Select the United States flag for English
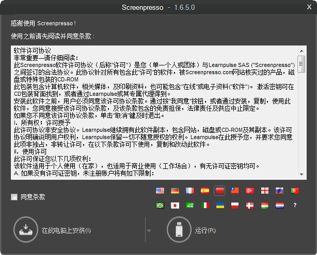The image size is (317, 255). pyautogui.click(x=160, y=191)
